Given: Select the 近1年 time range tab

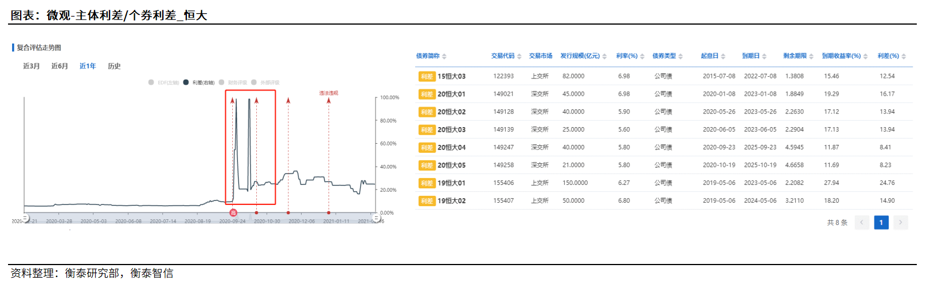Looking at the screenshot, I should tap(88, 66).
